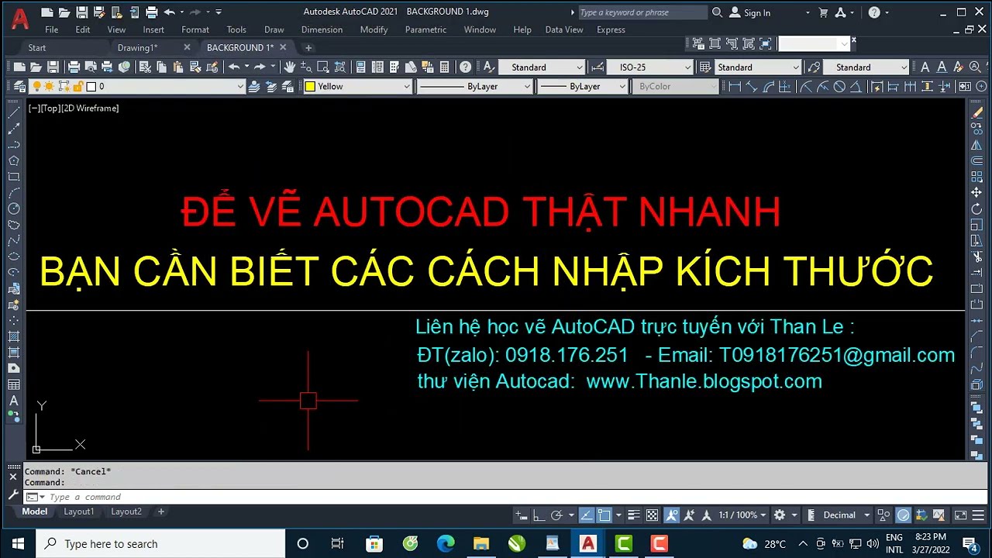Screen dimensions: 992x558
Task: Select the Circle draw tool
Action: (13, 208)
